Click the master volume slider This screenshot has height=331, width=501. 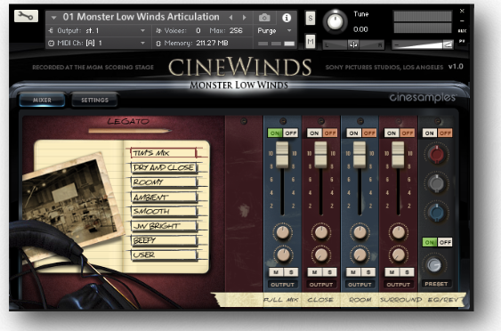coord(423,45)
